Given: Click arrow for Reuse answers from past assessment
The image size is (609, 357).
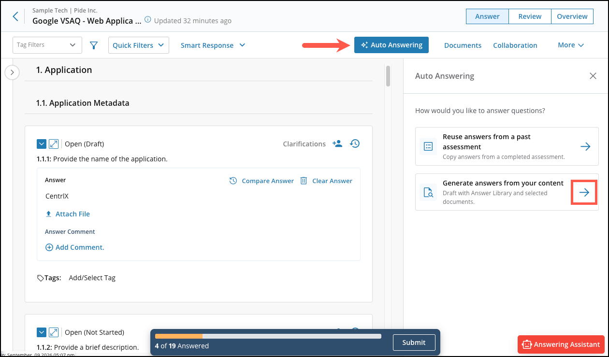Looking at the screenshot, I should 585,146.
